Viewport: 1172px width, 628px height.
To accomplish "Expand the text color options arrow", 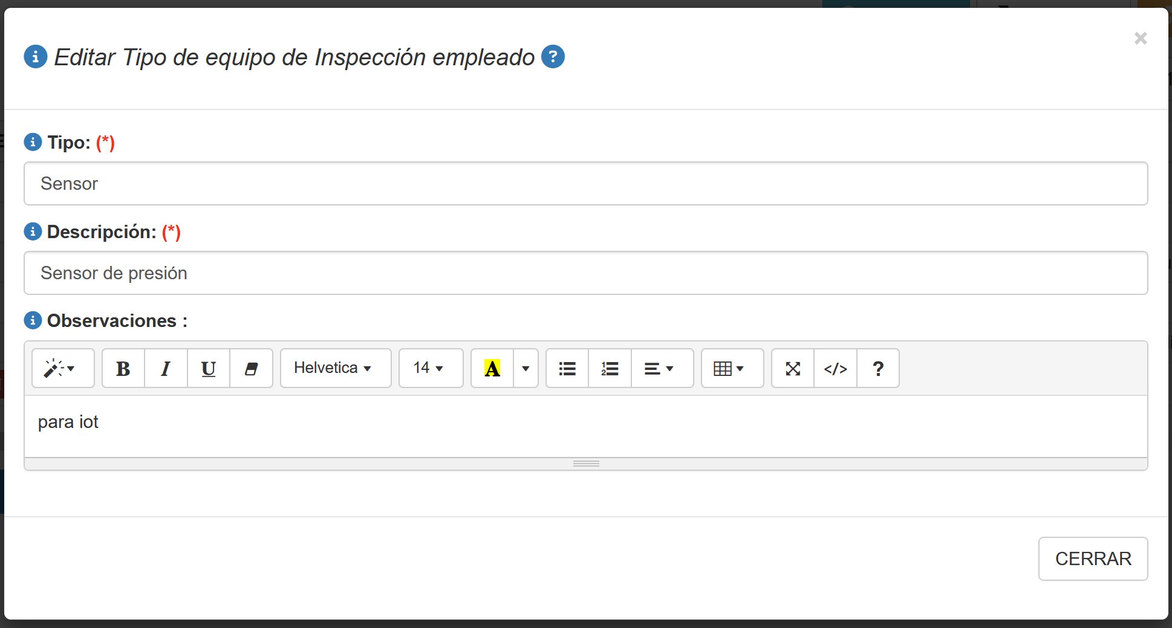I will coord(526,368).
